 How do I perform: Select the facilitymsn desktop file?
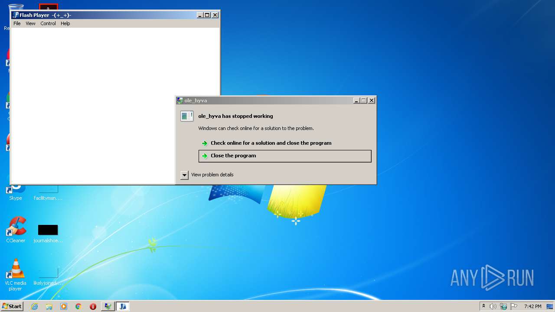(48, 193)
